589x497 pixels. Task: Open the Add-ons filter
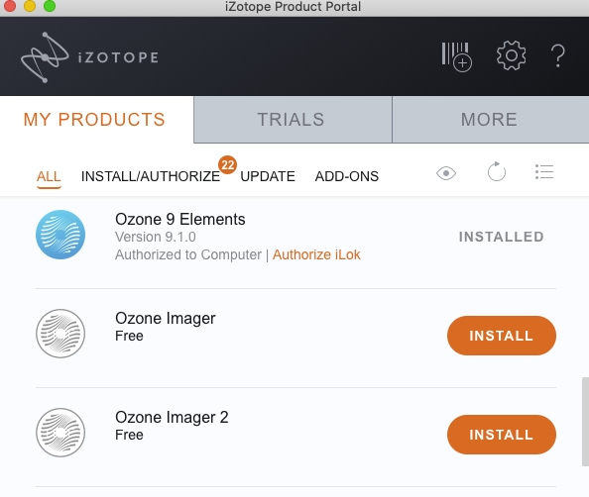347,176
